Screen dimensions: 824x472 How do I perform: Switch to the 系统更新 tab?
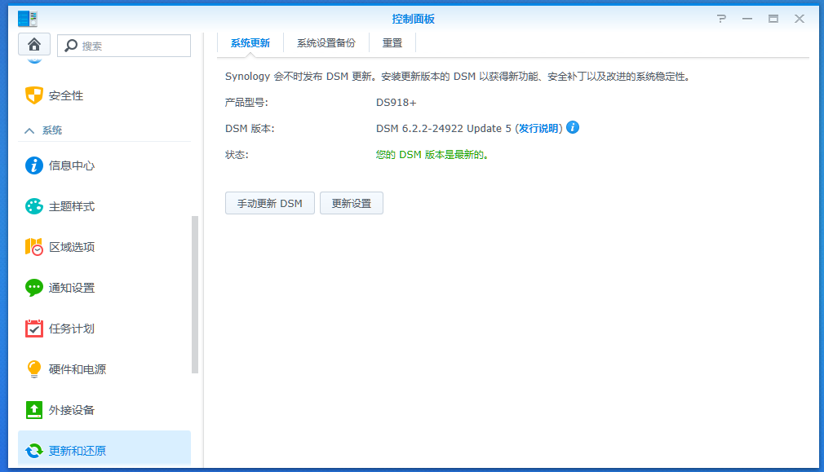point(250,43)
